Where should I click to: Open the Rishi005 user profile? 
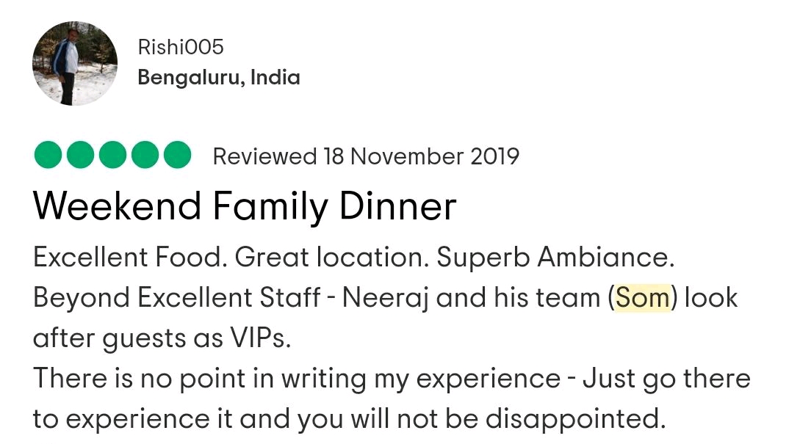coord(181,47)
